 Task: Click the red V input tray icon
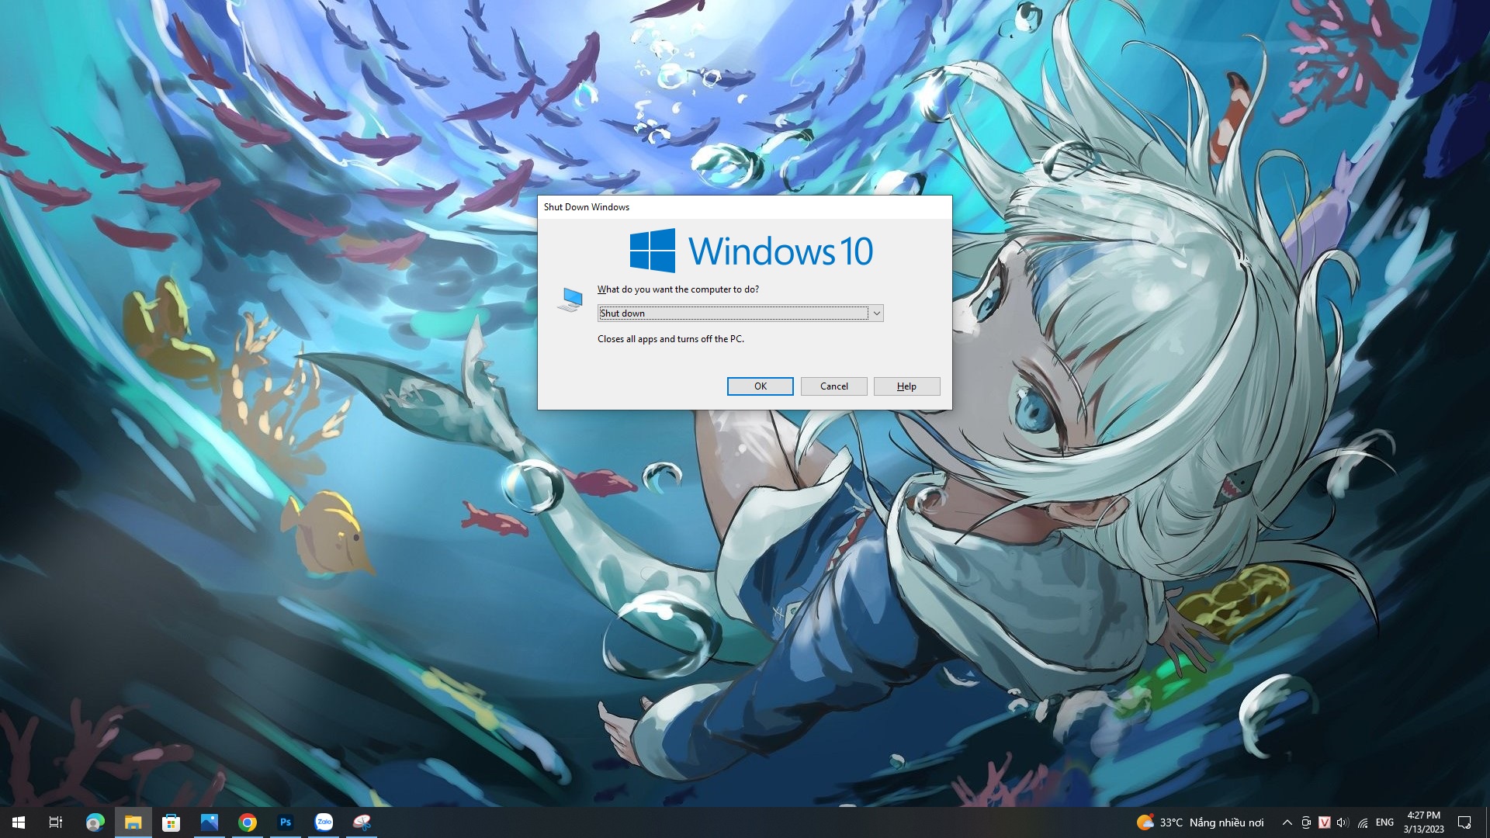(x=1325, y=822)
